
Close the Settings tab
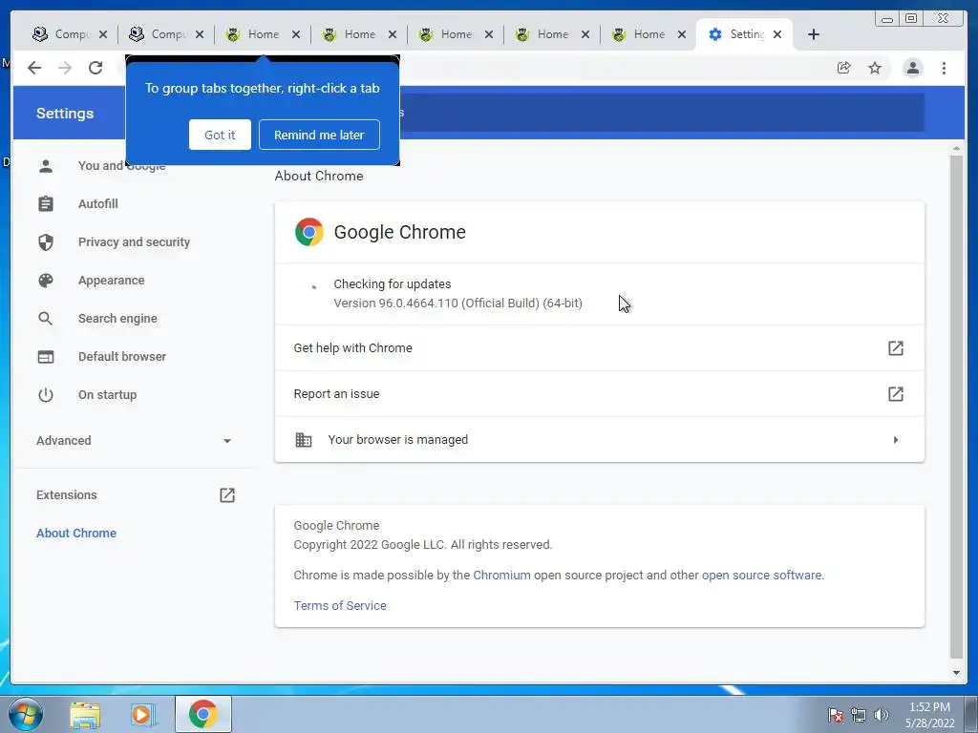(777, 34)
